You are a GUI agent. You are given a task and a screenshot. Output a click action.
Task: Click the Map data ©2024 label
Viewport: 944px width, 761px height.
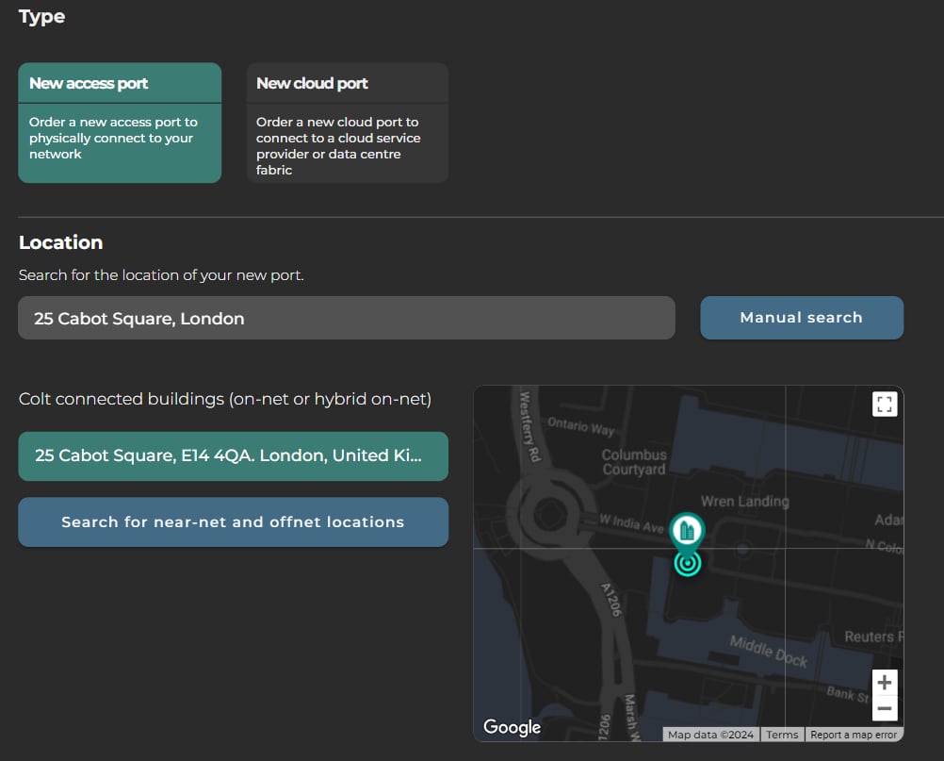tap(710, 735)
